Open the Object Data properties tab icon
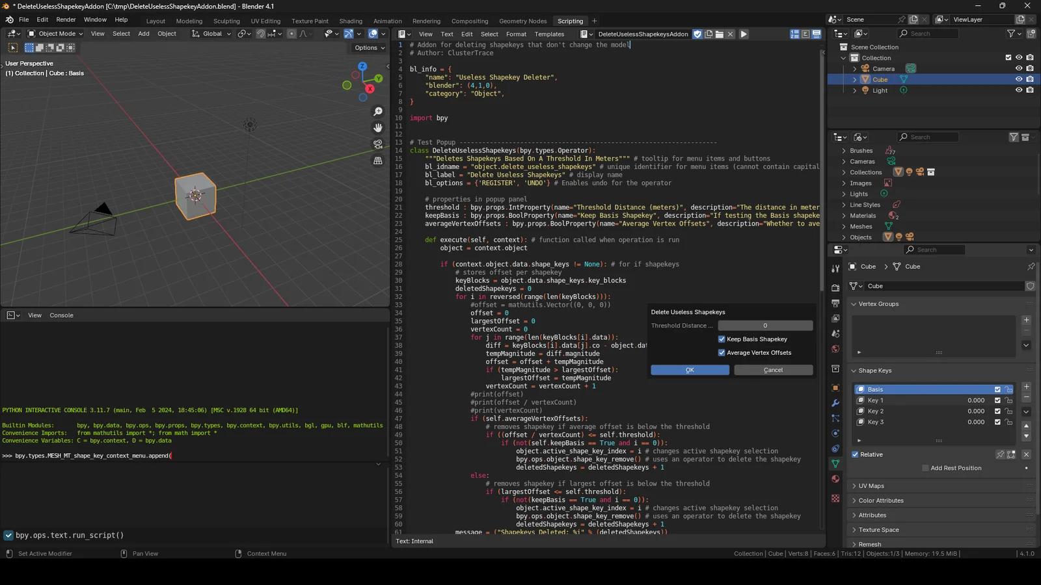Screen dimensions: 1041x585 pos(835,463)
